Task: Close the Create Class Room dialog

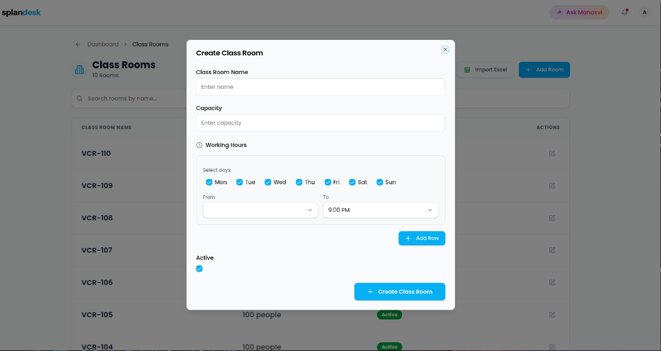Action: click(x=445, y=50)
